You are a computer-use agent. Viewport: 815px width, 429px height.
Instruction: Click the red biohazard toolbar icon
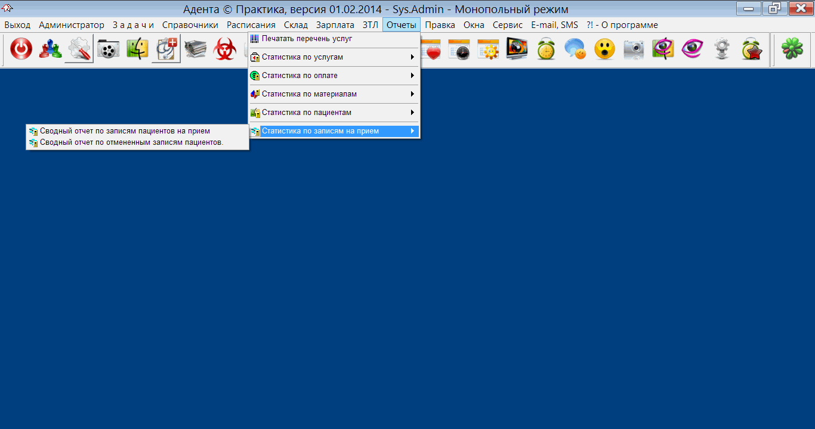click(x=225, y=49)
